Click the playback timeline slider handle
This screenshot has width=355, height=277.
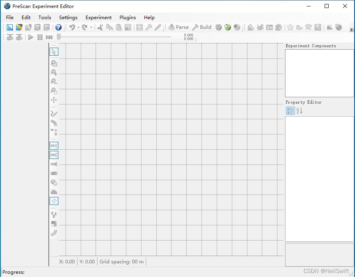pyautogui.click(x=59, y=37)
